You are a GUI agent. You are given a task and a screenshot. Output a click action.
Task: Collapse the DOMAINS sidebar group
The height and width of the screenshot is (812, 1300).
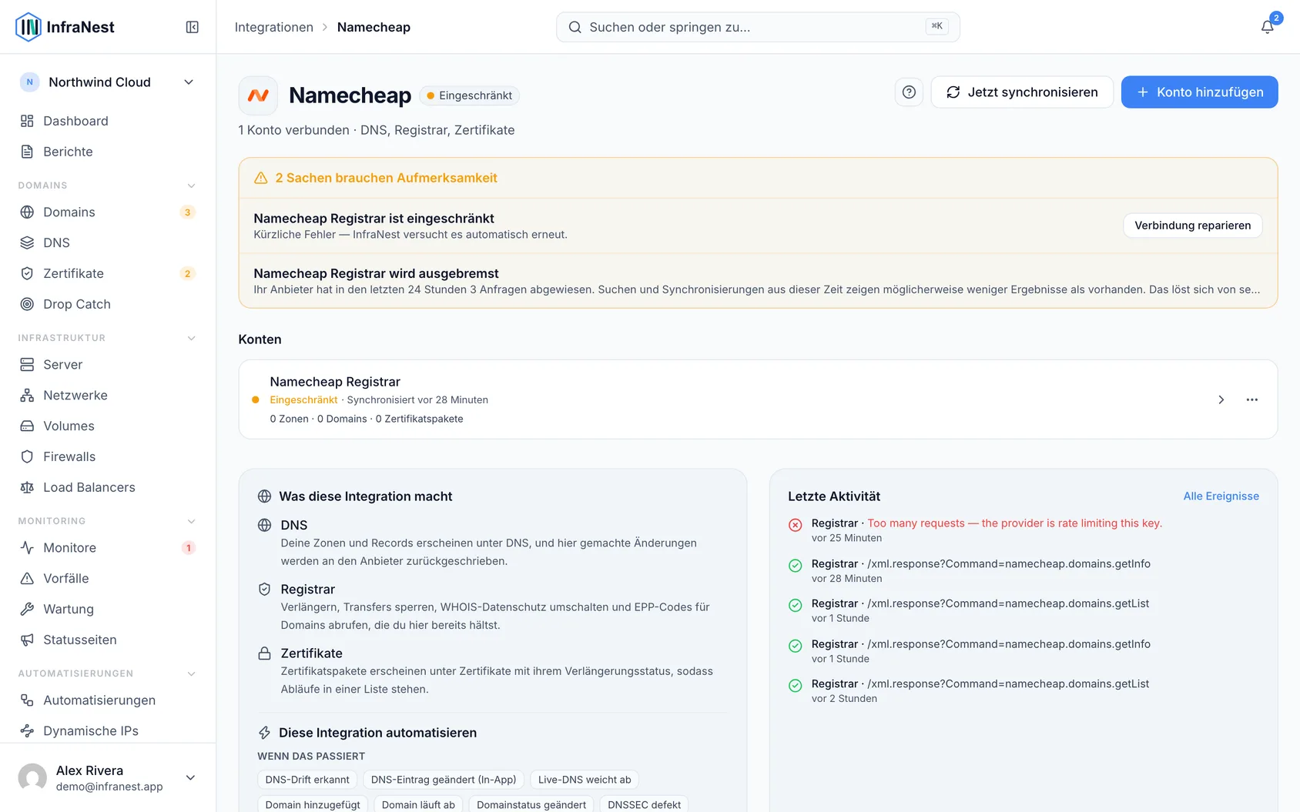(x=191, y=185)
